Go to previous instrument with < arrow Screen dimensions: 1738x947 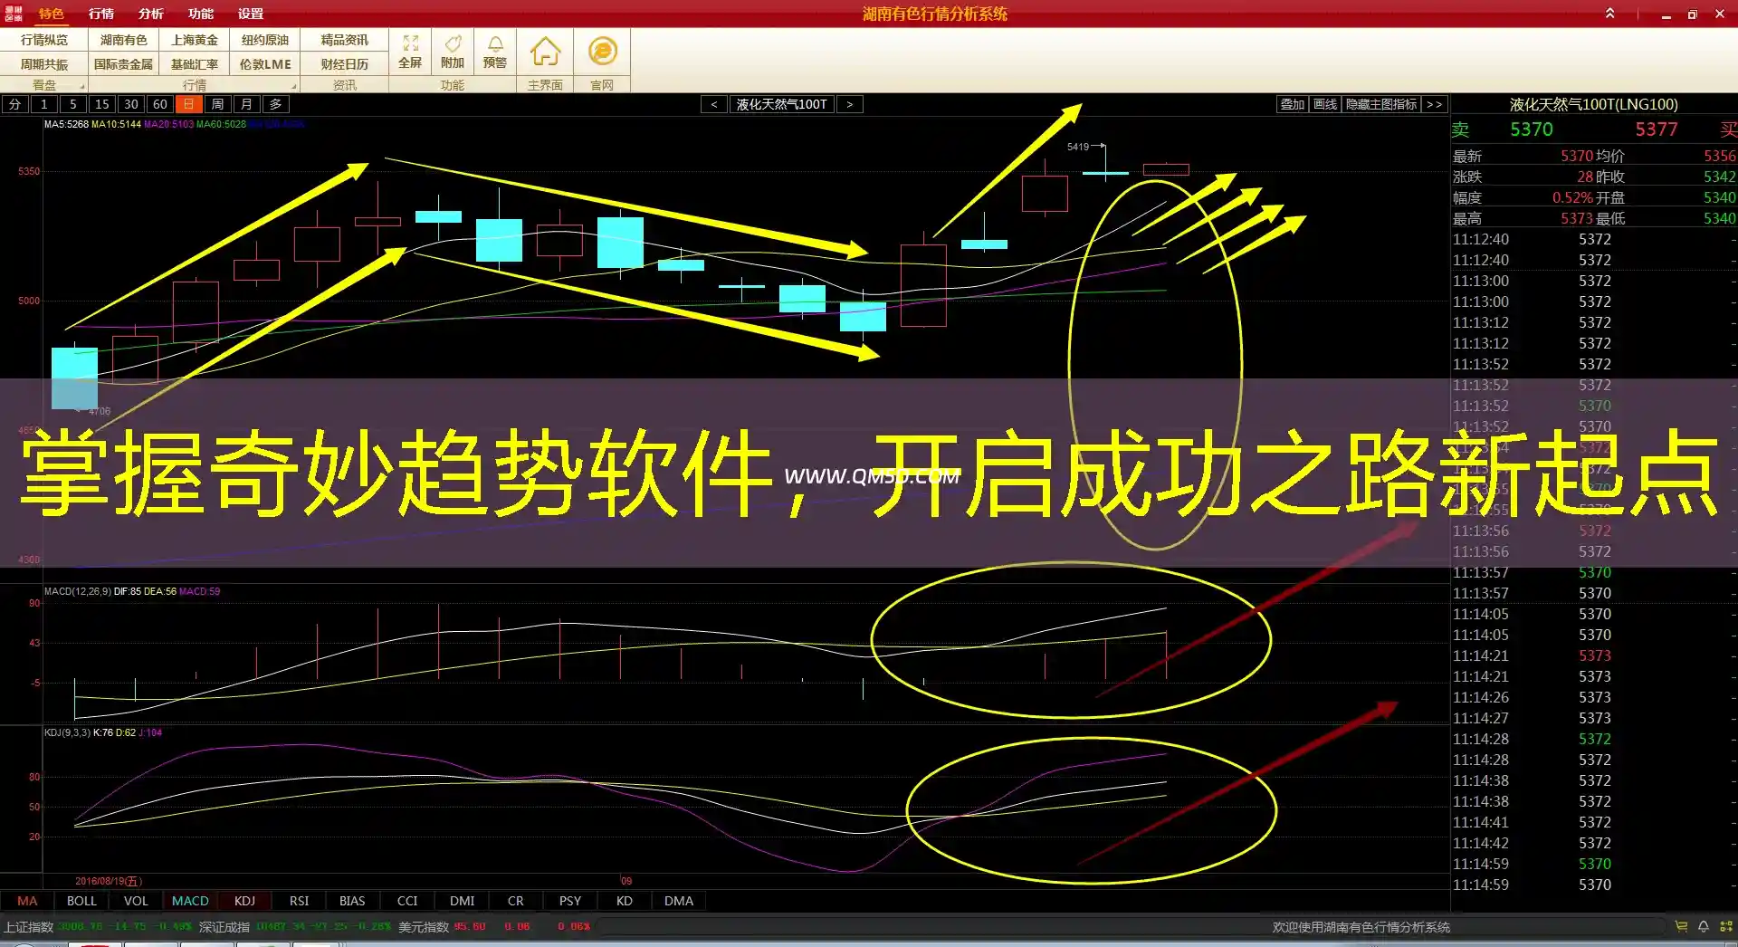pyautogui.click(x=714, y=104)
